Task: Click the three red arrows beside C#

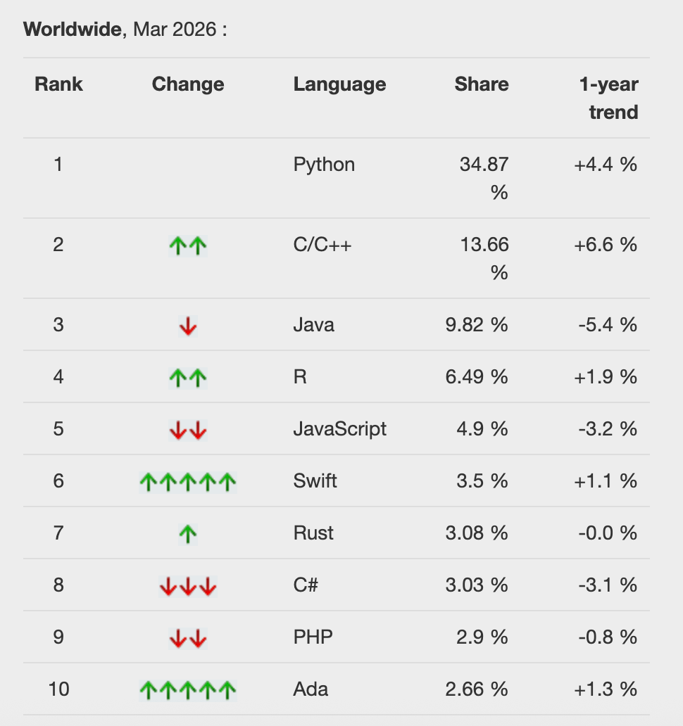Action: tap(188, 585)
